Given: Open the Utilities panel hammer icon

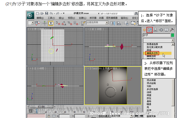Looking at the screenshot, I should point(172,30).
